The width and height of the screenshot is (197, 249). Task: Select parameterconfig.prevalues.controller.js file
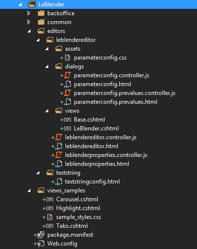[x=125, y=93]
